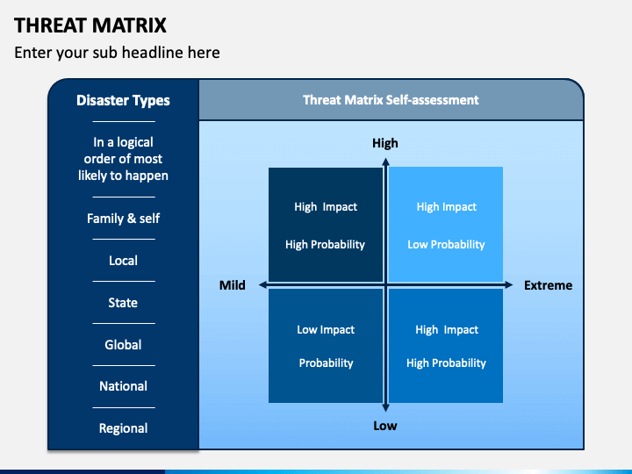This screenshot has height=474, width=632.
Task: Select the 'Regional' disaster type
Action: 123,428
